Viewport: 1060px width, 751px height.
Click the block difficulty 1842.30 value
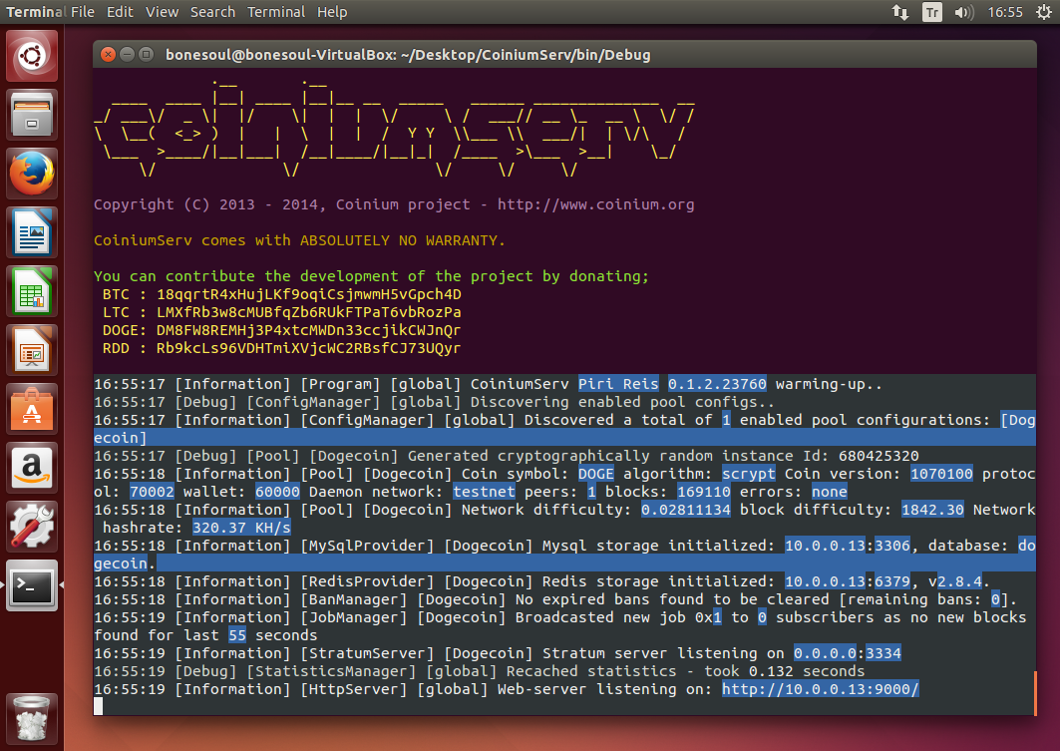coord(932,510)
